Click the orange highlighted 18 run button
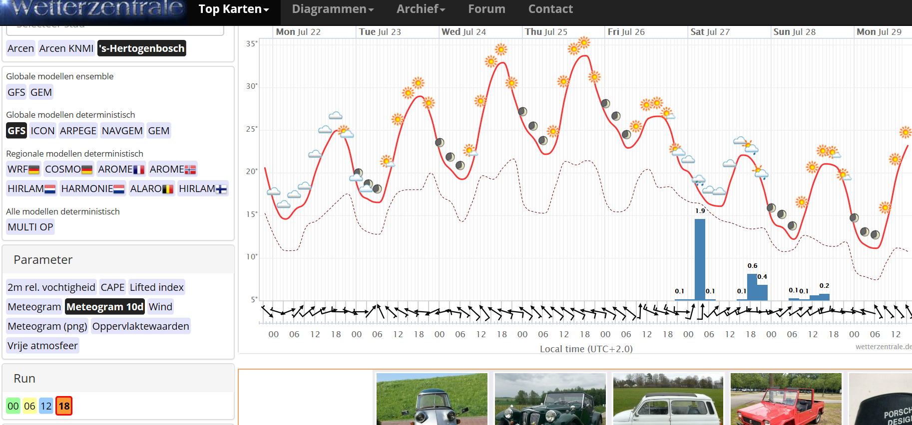The width and height of the screenshot is (912, 425). coord(64,406)
